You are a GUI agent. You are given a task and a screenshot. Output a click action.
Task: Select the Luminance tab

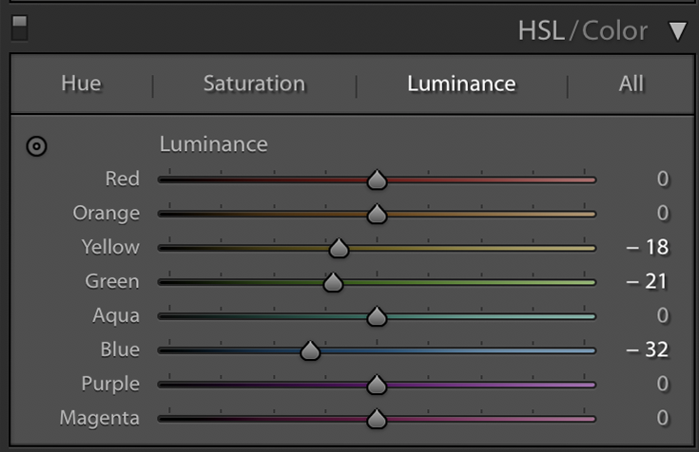click(461, 84)
